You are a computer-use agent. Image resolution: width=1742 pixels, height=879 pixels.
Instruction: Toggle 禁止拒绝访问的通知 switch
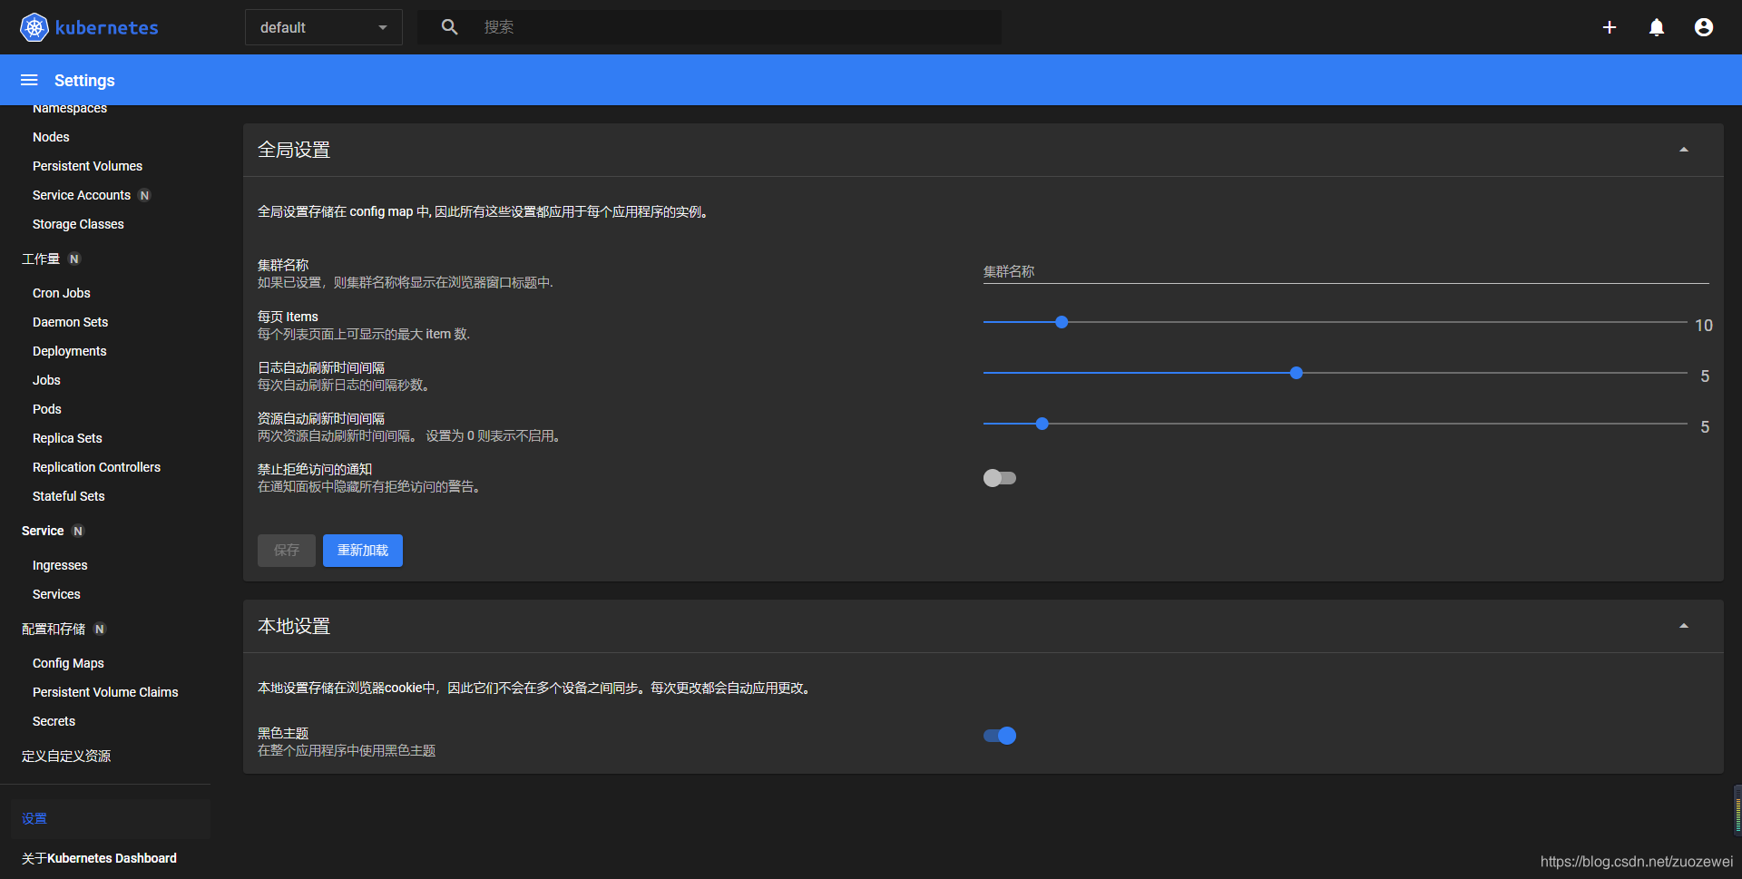(1000, 478)
